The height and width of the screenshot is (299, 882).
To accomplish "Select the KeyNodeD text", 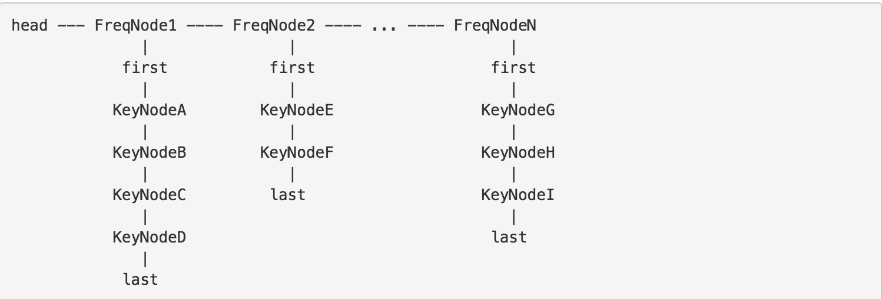I will 150,238.
